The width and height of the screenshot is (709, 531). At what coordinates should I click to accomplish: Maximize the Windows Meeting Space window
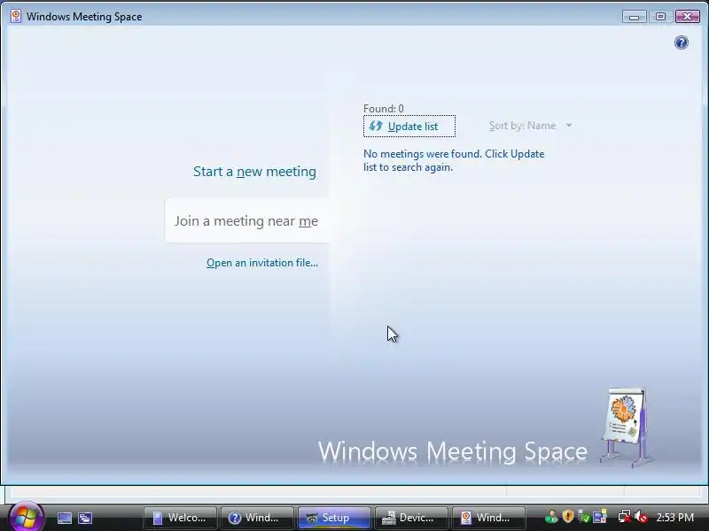point(660,17)
